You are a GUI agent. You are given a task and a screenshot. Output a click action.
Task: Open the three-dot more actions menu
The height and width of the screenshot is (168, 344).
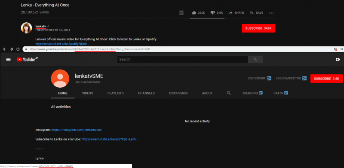pyautogui.click(x=271, y=13)
